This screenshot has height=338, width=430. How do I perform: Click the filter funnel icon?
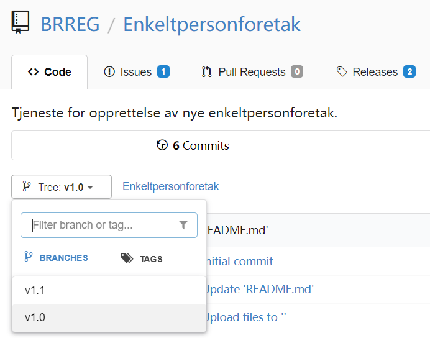[x=183, y=225]
